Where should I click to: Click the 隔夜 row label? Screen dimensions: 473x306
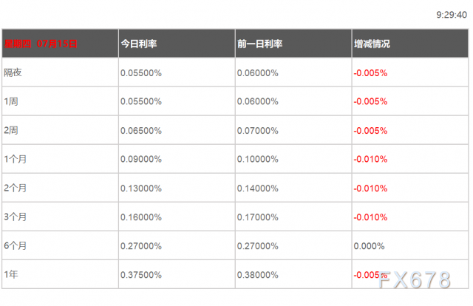click(x=13, y=72)
